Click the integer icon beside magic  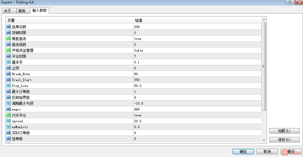pyautogui.click(x=9, y=109)
